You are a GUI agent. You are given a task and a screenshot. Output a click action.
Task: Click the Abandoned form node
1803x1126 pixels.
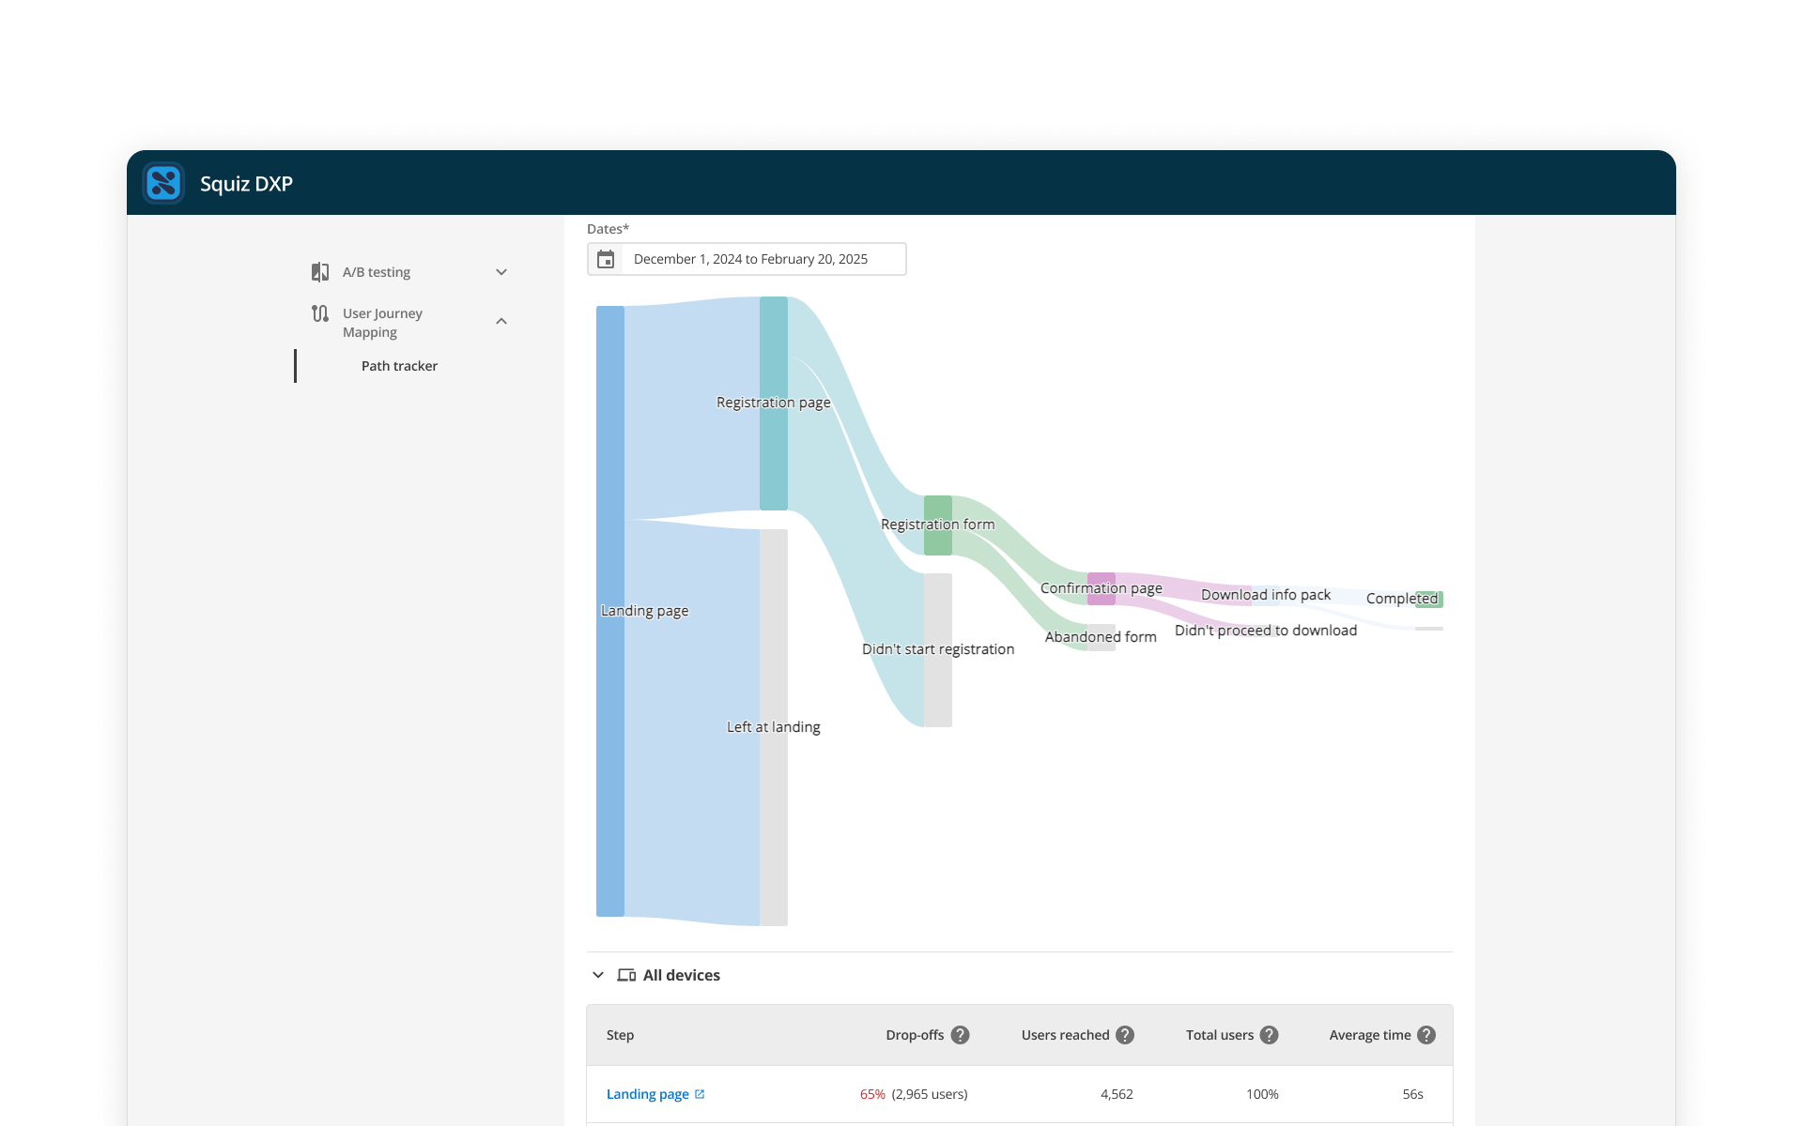[x=1102, y=637]
